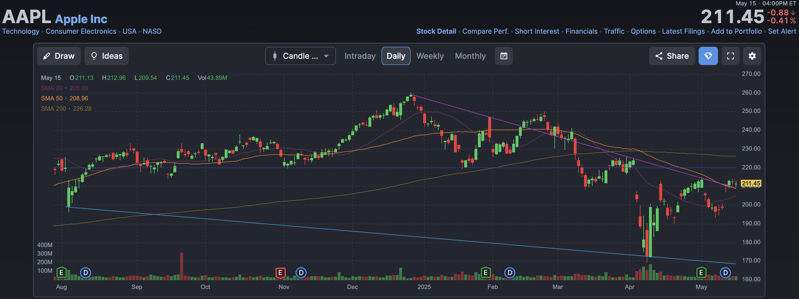The height and width of the screenshot is (299, 799).
Task: Open chart settings gear
Action: coord(752,56)
